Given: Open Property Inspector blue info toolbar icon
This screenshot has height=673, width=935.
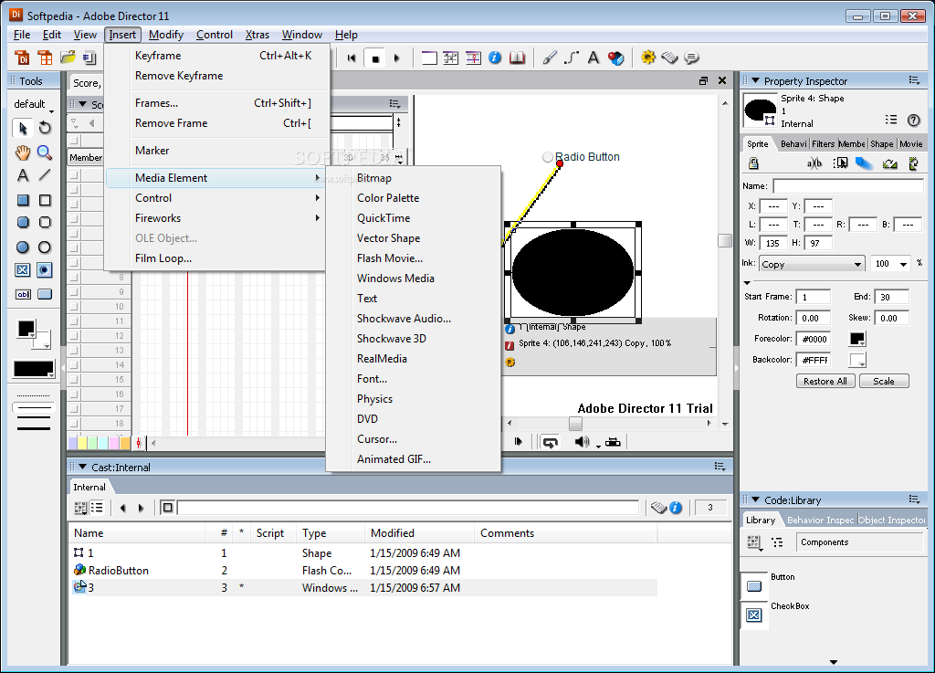Looking at the screenshot, I should tap(495, 58).
